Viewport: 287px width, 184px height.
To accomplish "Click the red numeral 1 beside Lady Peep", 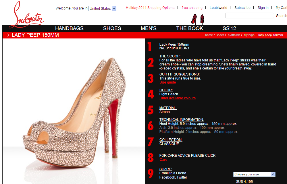I will [x=150, y=47].
